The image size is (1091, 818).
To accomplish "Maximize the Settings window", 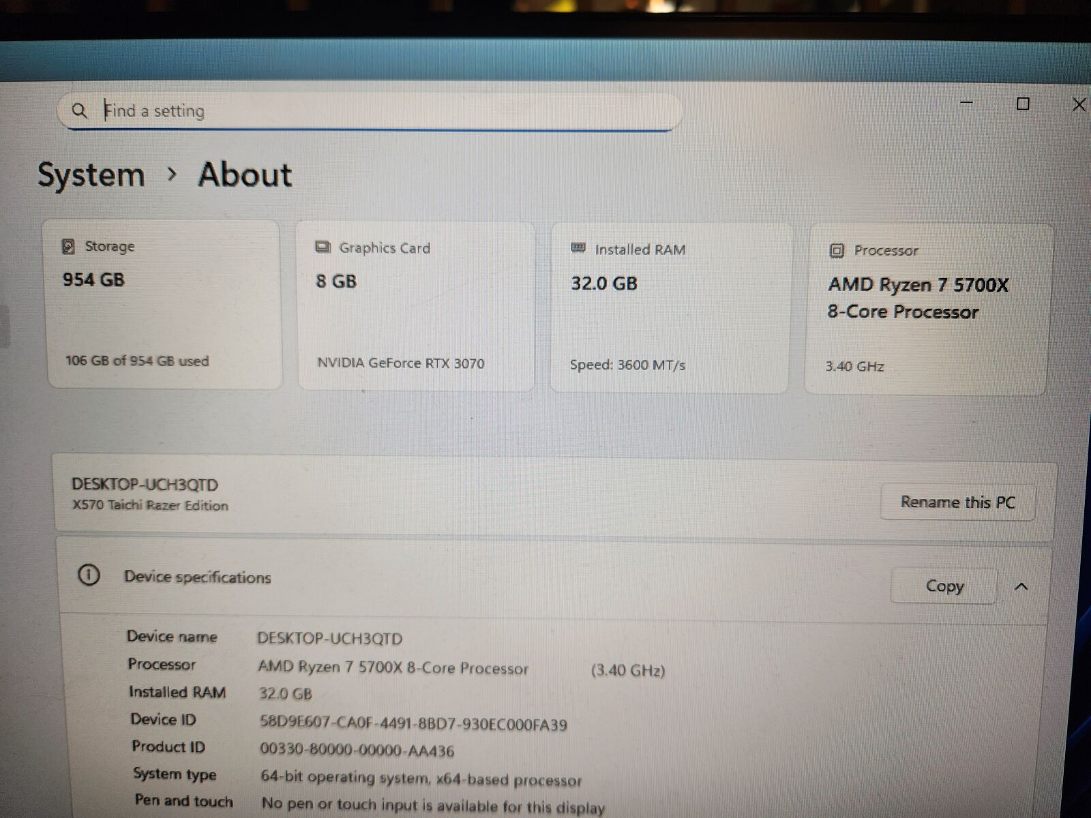I will [x=1023, y=104].
